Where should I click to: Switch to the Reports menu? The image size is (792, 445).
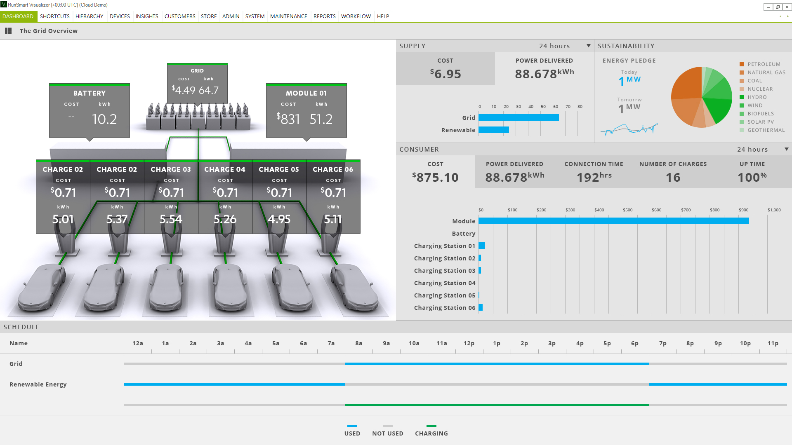coord(324,16)
